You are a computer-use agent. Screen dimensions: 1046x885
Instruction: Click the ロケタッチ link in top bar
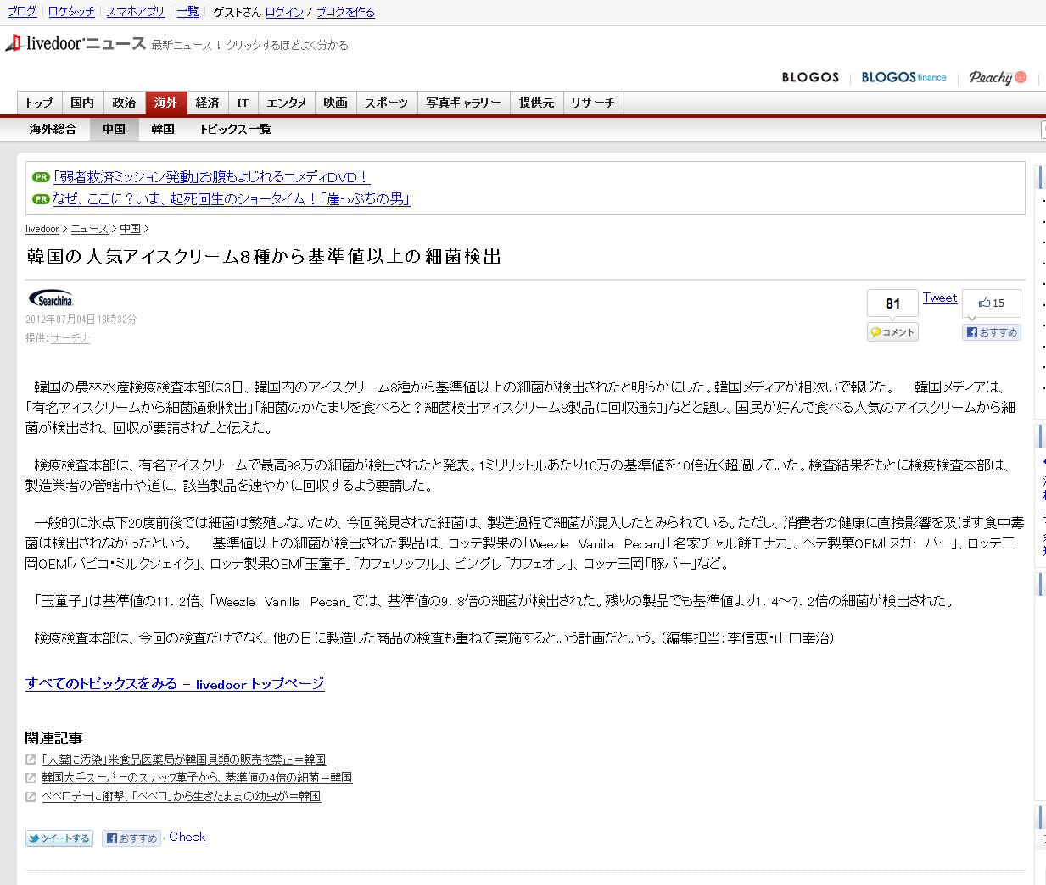pos(71,11)
